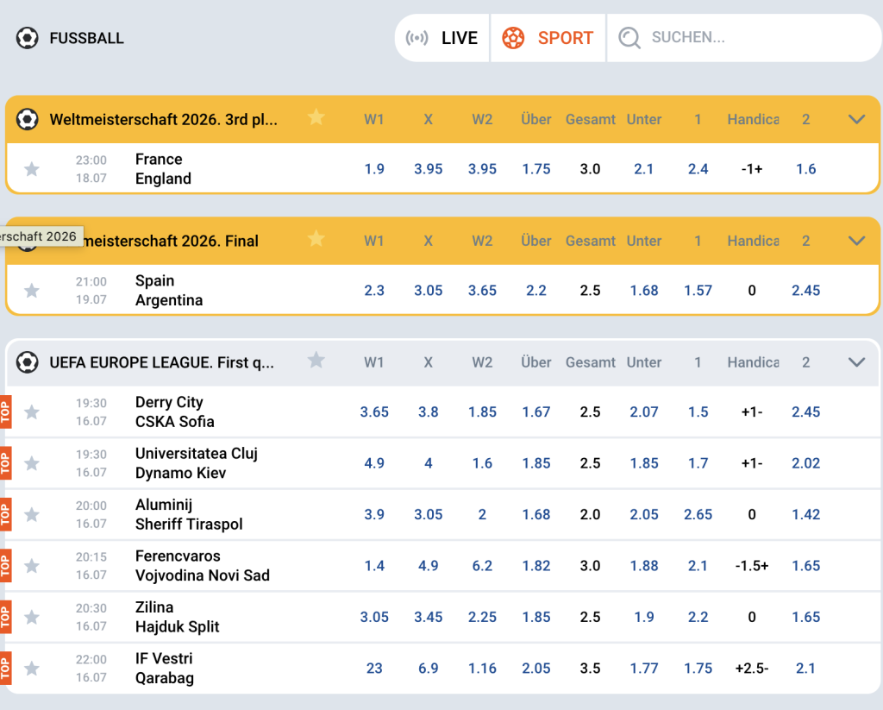
Task: Star the Zilina vs Hajduk Split match
Action: point(32,617)
